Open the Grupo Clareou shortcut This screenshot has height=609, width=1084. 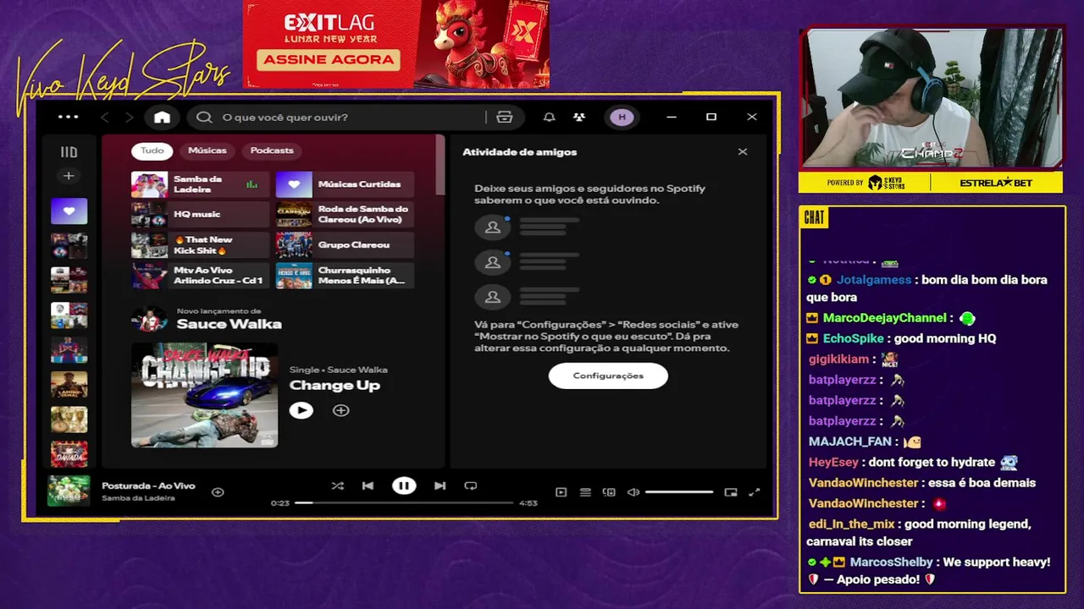[x=345, y=245]
